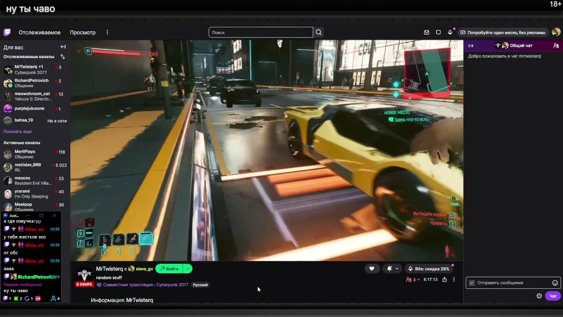The width and height of the screenshot is (563, 317).
Task: Click the magnifier search button
Action: coord(319,33)
